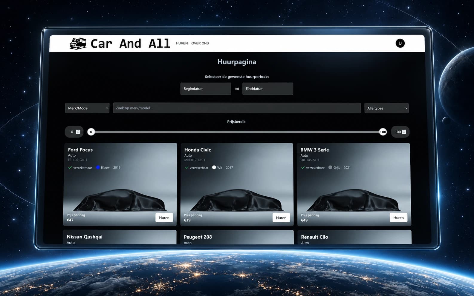Click the Nissan Qashqai card title
This screenshot has height=296, width=474.
[85, 237]
